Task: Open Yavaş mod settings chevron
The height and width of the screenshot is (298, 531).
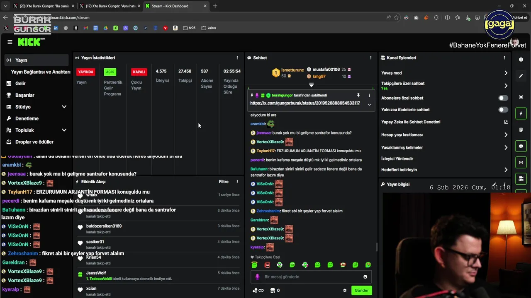Action: tap(506, 73)
